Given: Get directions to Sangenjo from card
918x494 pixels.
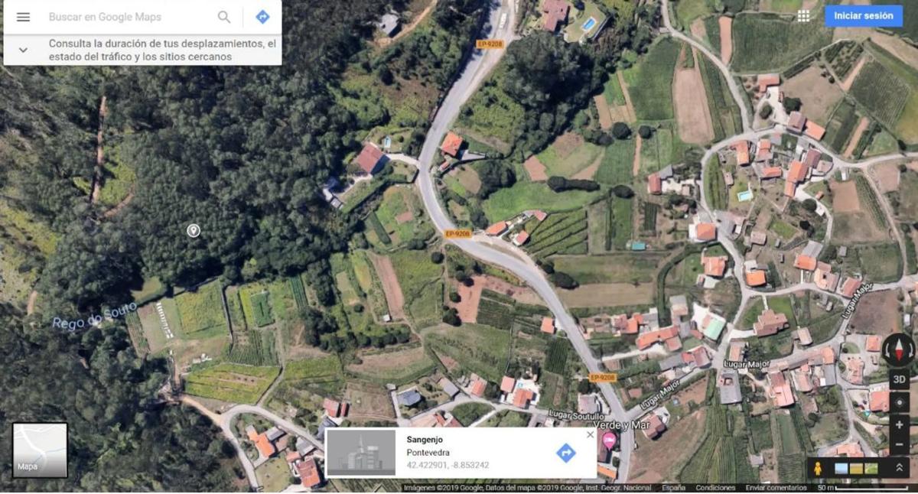Looking at the screenshot, I should pyautogui.click(x=565, y=453).
